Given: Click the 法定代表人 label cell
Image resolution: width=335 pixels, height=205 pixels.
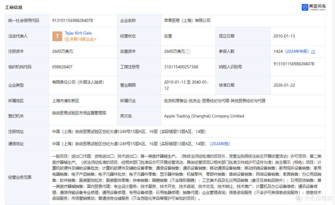Looking at the screenshot, I should (27, 36).
